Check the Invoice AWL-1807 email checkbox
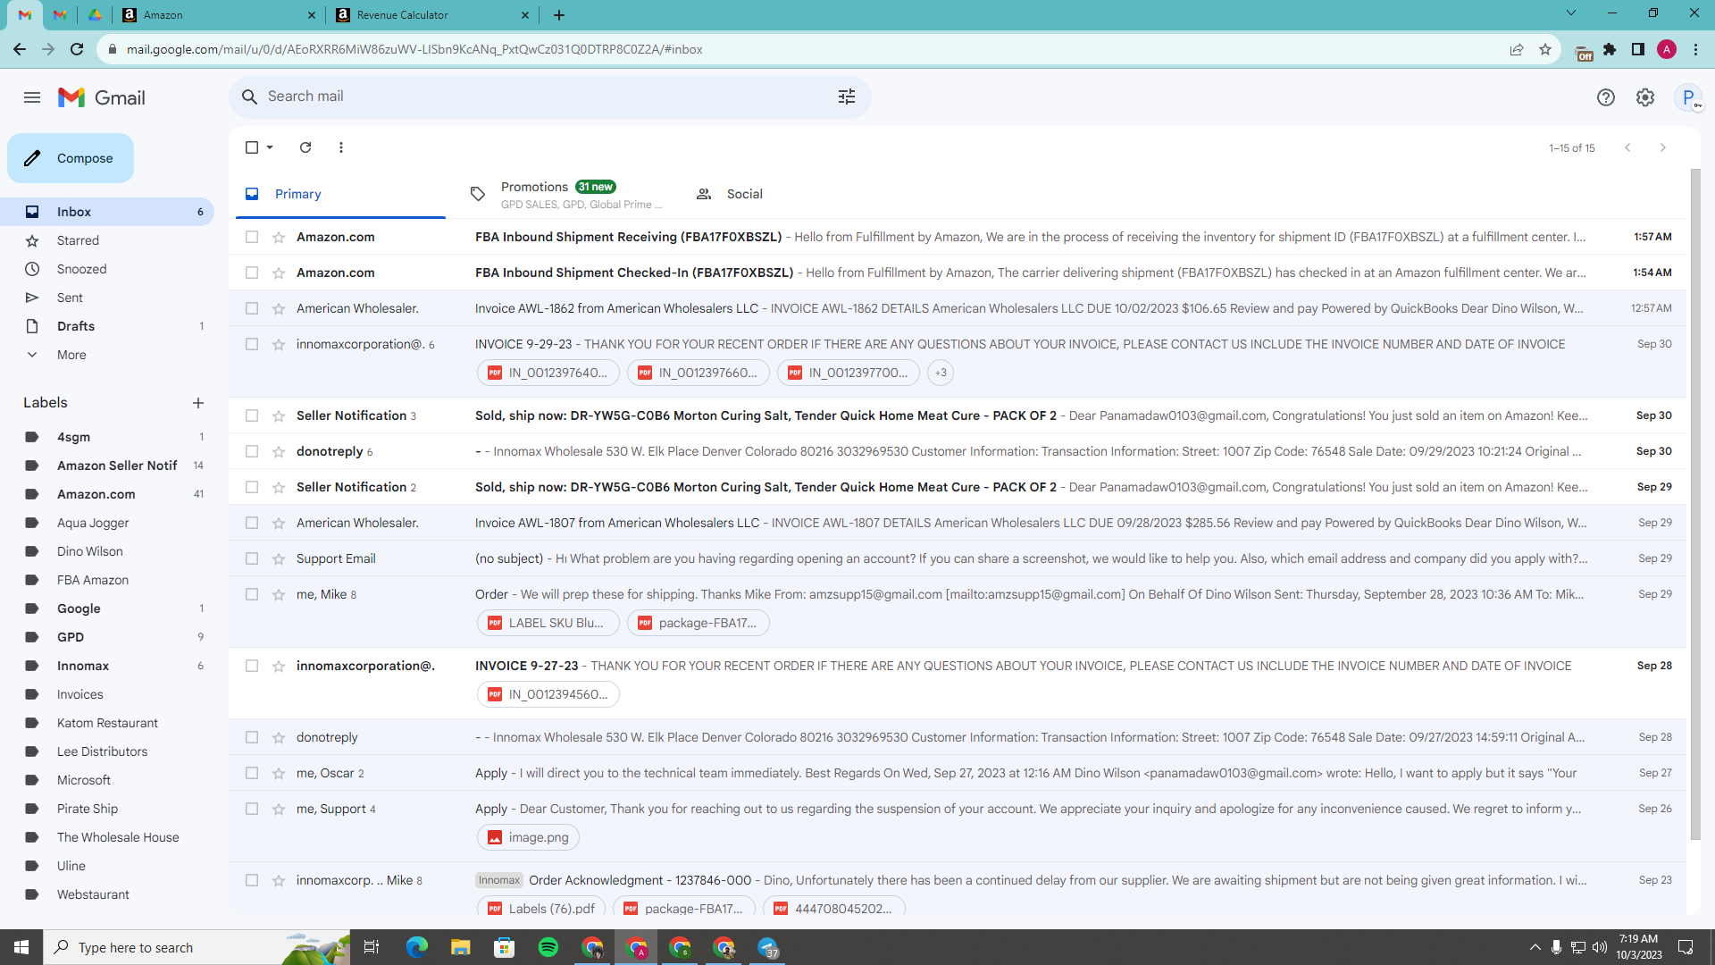This screenshot has width=1715, height=965. 252,523
